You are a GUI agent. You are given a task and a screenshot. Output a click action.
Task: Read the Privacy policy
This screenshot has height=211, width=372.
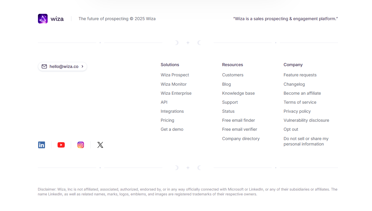297,111
